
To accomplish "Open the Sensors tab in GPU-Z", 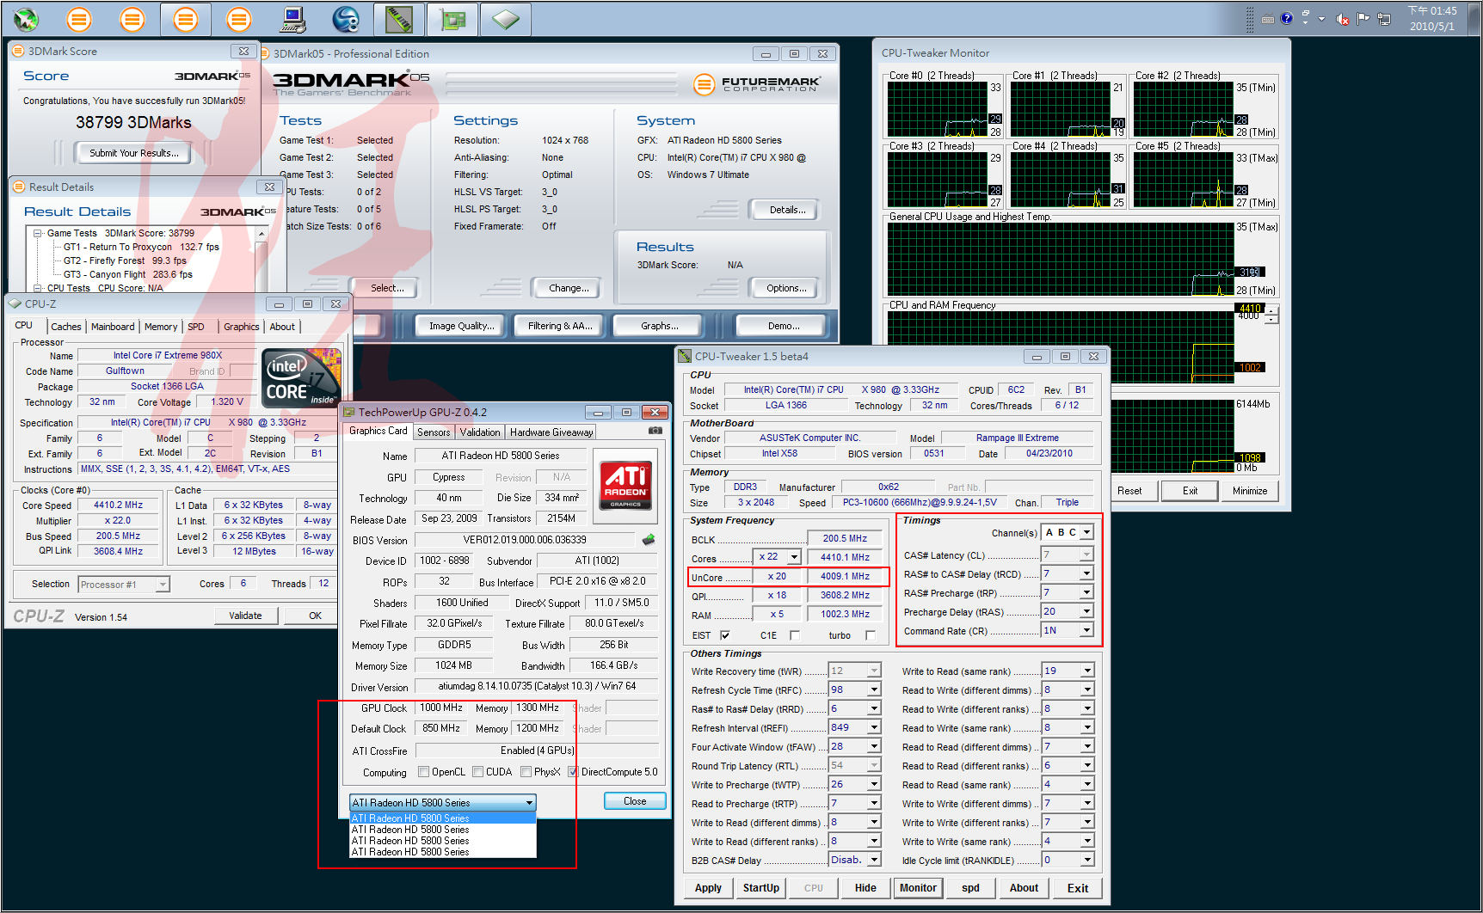I will (x=434, y=432).
